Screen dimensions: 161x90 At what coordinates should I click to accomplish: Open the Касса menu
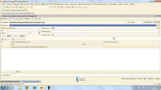click(x=38, y=4)
